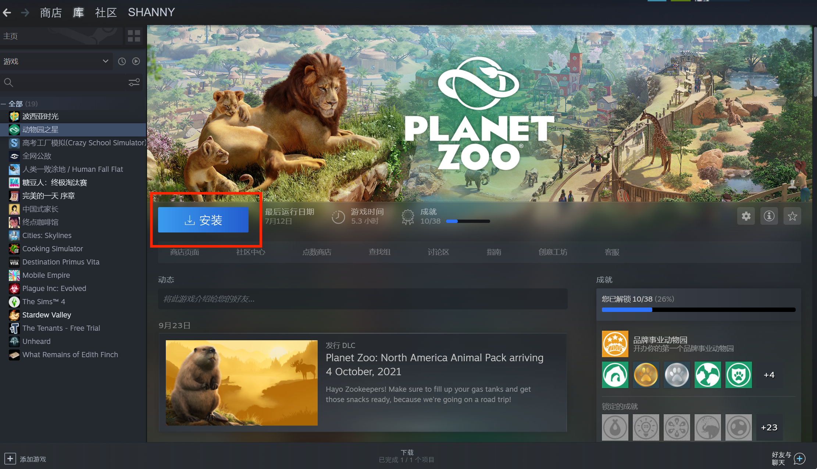Show the +23 more locked achievements
817x469 pixels.
click(x=769, y=427)
